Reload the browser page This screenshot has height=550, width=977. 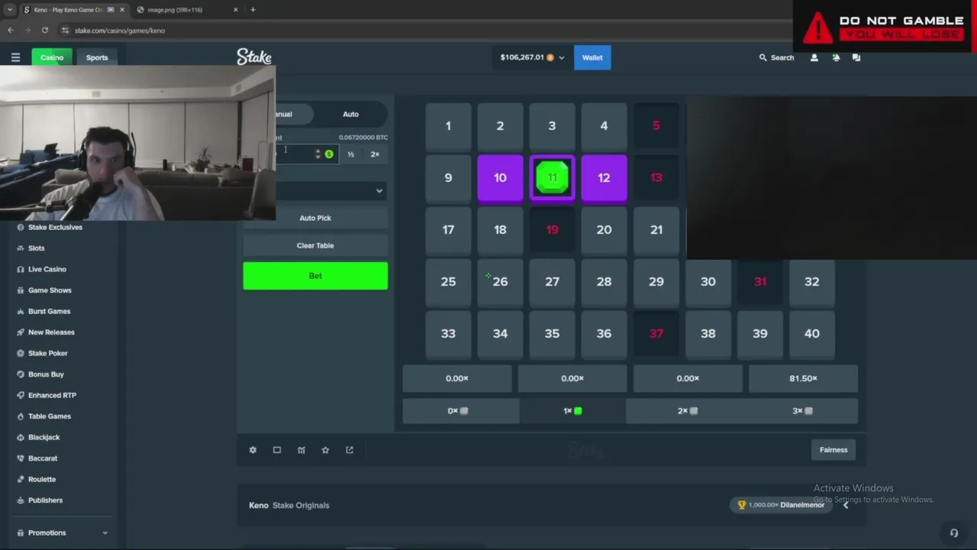tap(45, 30)
